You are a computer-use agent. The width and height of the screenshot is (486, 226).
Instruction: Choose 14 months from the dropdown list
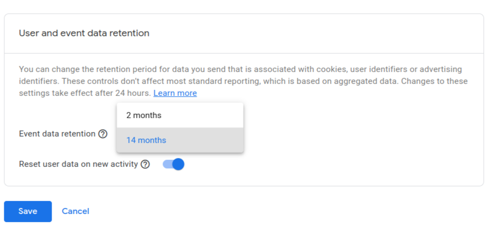[x=180, y=140]
